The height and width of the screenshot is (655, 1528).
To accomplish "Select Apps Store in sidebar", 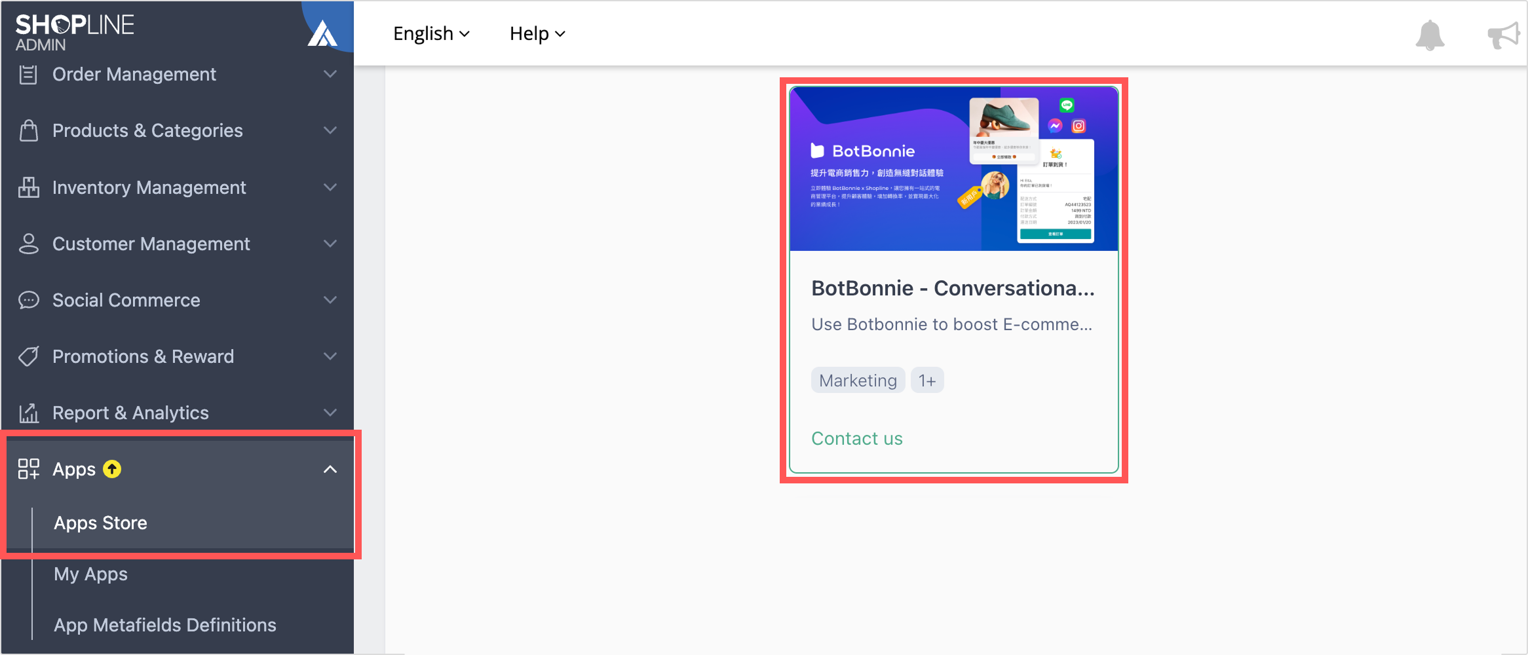I will tap(100, 523).
